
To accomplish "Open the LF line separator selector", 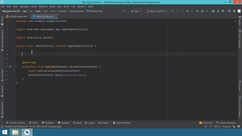I will [x=211, y=127].
